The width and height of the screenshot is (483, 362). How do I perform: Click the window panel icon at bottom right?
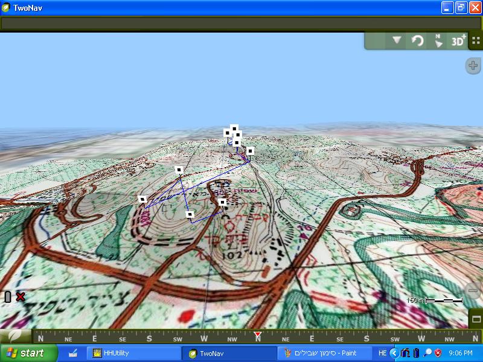(x=476, y=319)
